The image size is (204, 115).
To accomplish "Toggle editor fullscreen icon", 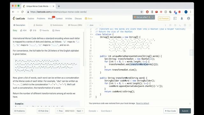I will click(190, 25).
